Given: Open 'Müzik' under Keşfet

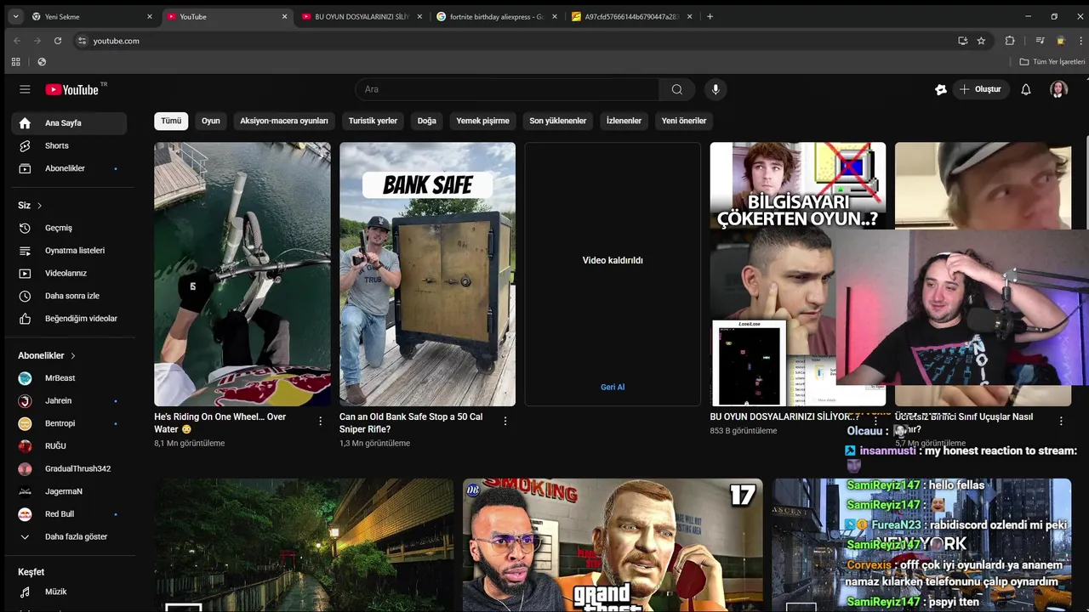Looking at the screenshot, I should 69,592.
